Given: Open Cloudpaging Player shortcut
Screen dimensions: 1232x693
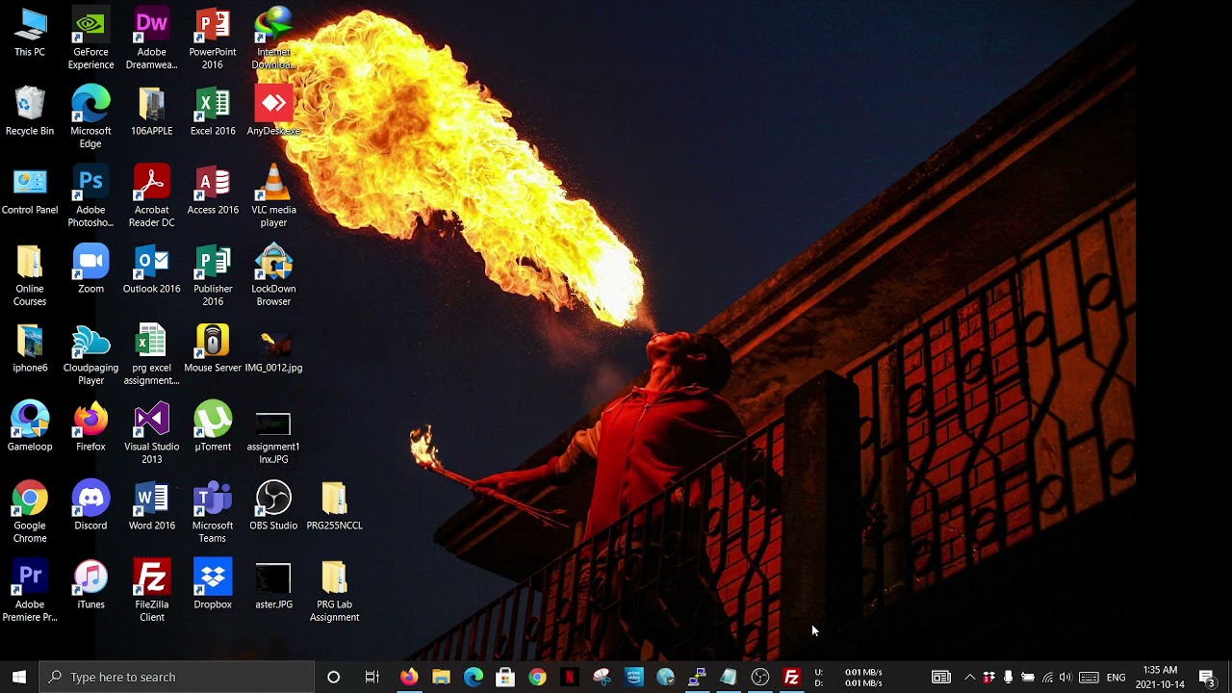Looking at the screenshot, I should click(90, 355).
